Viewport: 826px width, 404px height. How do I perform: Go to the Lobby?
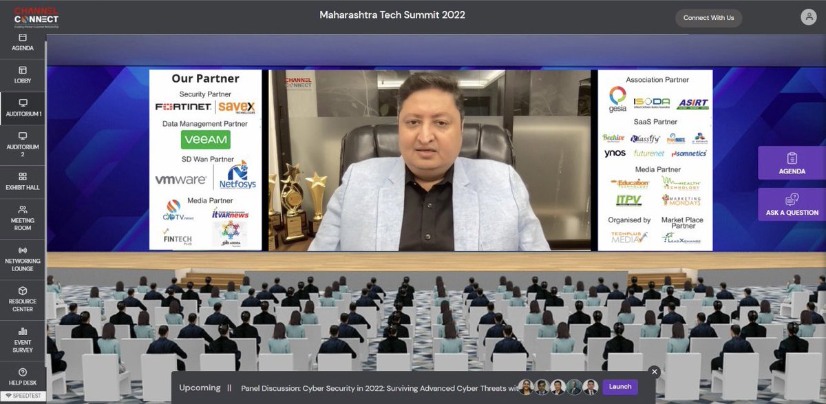point(23,76)
